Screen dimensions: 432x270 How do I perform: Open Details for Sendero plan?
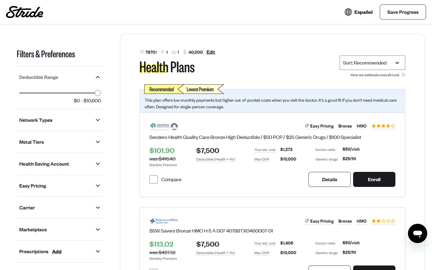(x=329, y=179)
